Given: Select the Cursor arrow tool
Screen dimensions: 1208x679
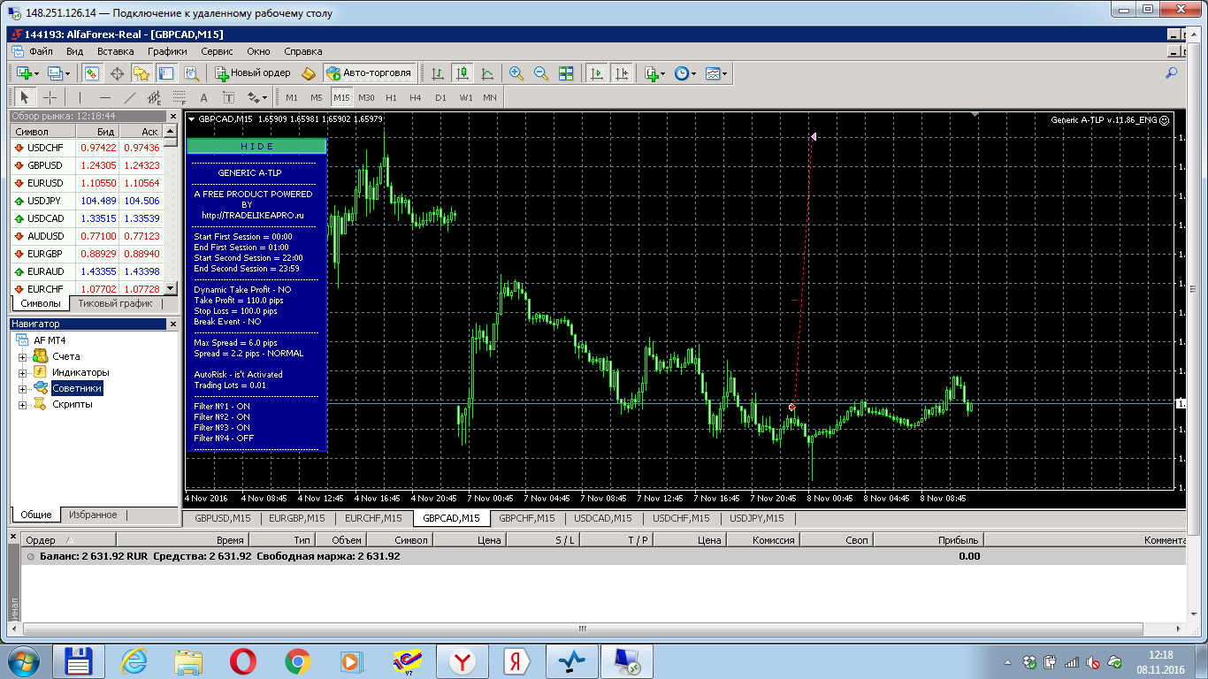Looking at the screenshot, I should [25, 97].
